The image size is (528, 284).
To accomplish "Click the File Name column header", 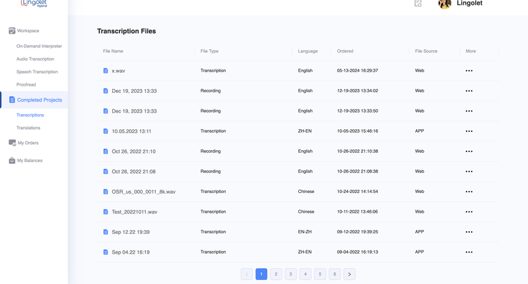I will (113, 51).
